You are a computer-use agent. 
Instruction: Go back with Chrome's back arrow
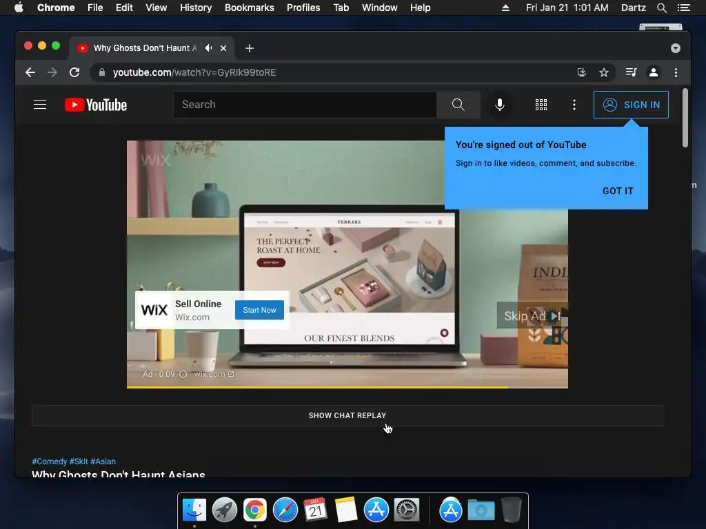click(30, 72)
